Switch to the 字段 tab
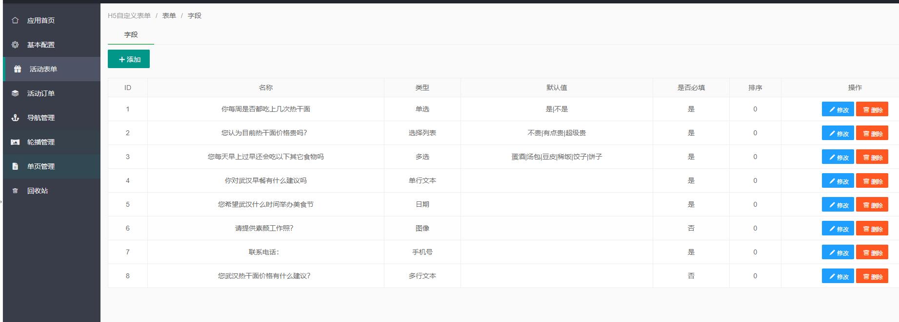The height and width of the screenshot is (322, 899). [x=131, y=35]
